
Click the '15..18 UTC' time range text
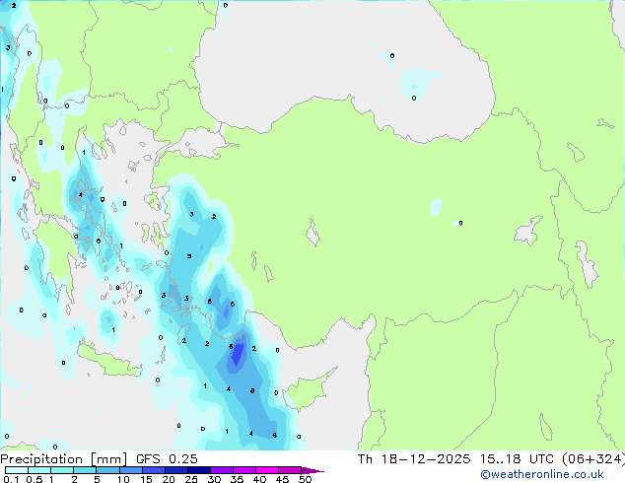click(x=517, y=459)
